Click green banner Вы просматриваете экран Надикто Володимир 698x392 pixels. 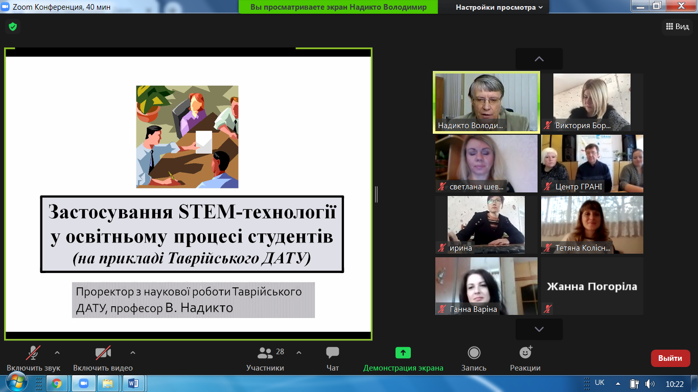pos(338,7)
